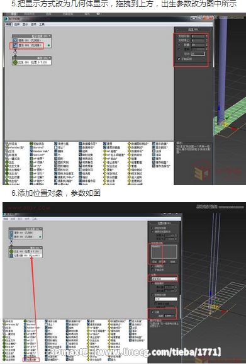Collapse the 出生 001 rollout header

(193, 30)
